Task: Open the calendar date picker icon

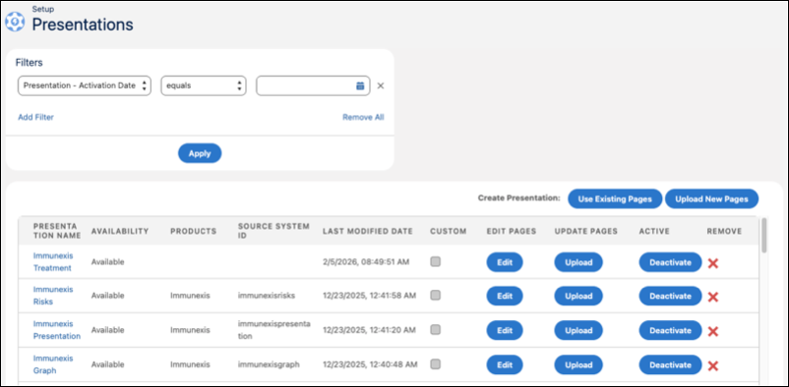Action: [360, 85]
